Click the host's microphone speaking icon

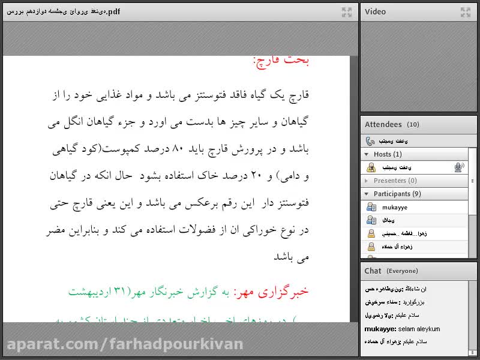point(459,167)
